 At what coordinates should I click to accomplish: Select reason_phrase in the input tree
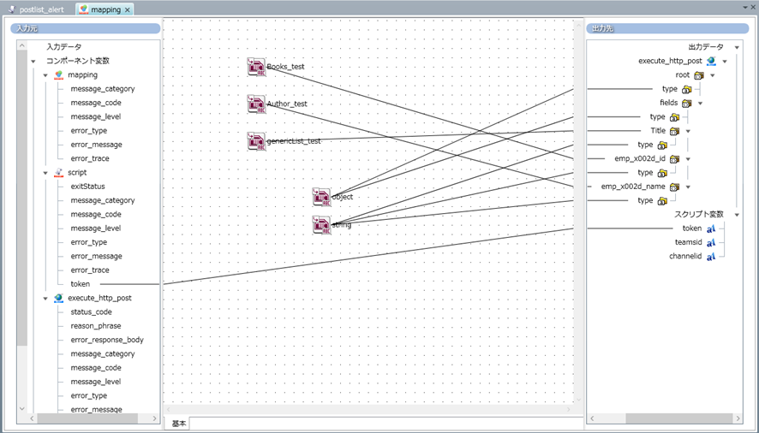point(95,326)
